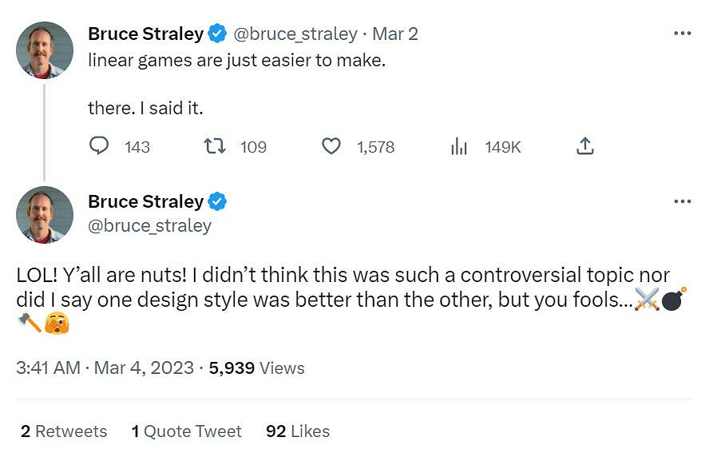Screen dimensions: 713x461
Task: Retweet the linear games tweet
Action: 215,146
